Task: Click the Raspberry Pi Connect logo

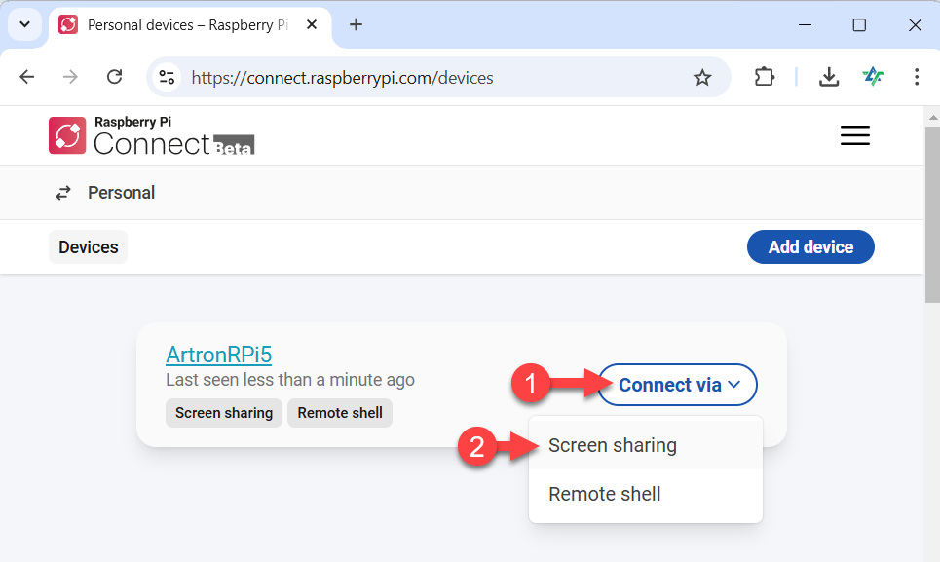Action: pos(152,136)
